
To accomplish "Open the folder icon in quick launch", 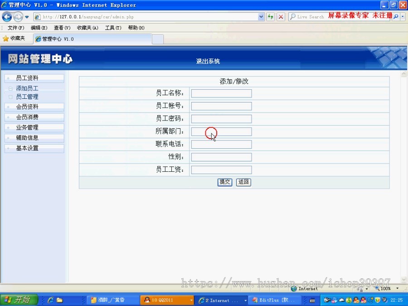I will click(x=59, y=300).
